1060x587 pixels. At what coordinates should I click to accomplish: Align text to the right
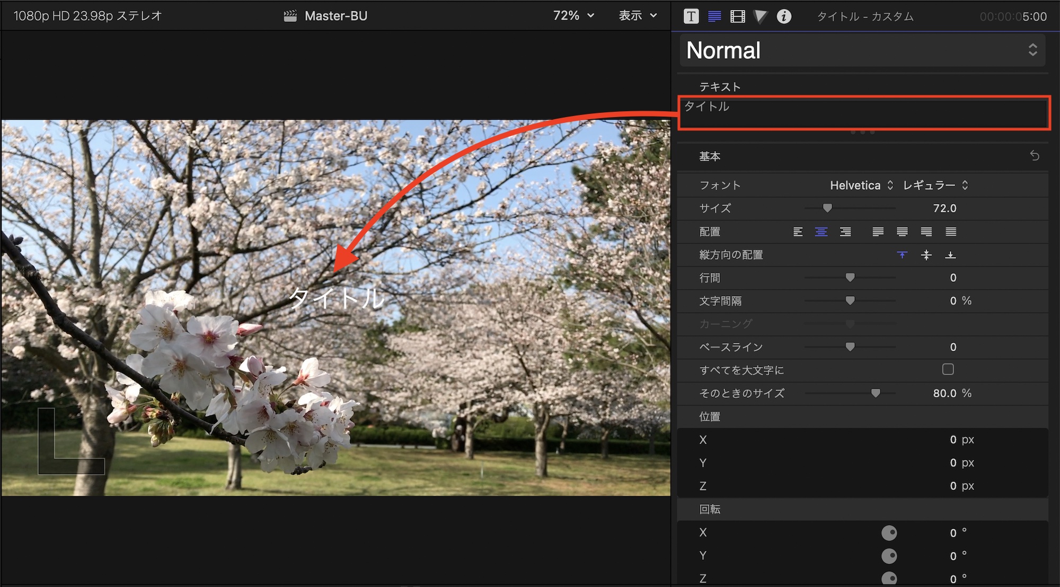pos(845,232)
